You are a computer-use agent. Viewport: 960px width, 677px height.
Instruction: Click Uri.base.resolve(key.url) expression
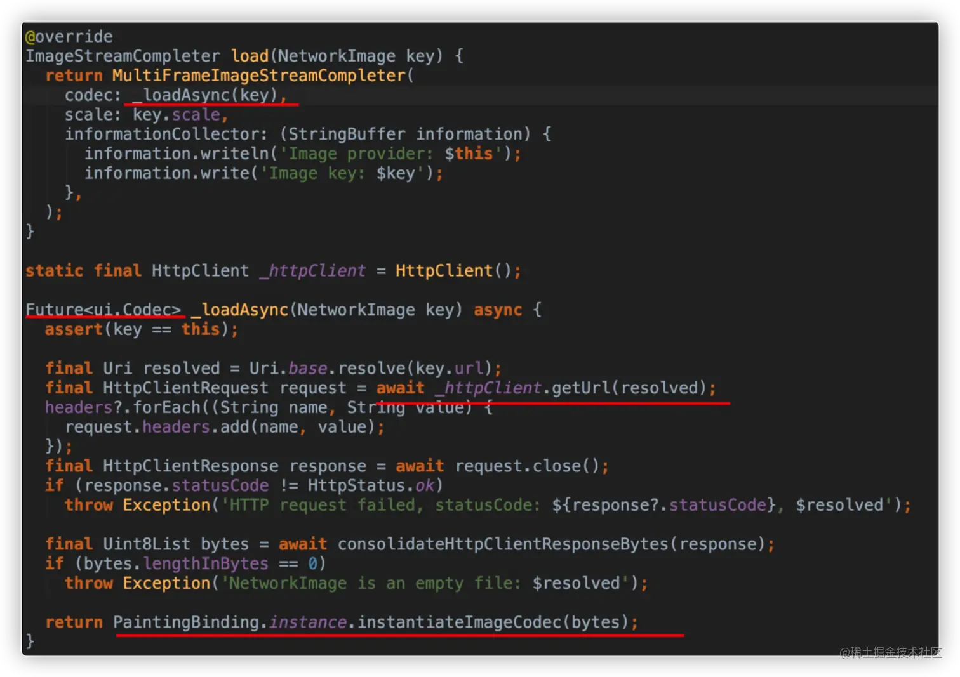[370, 369]
